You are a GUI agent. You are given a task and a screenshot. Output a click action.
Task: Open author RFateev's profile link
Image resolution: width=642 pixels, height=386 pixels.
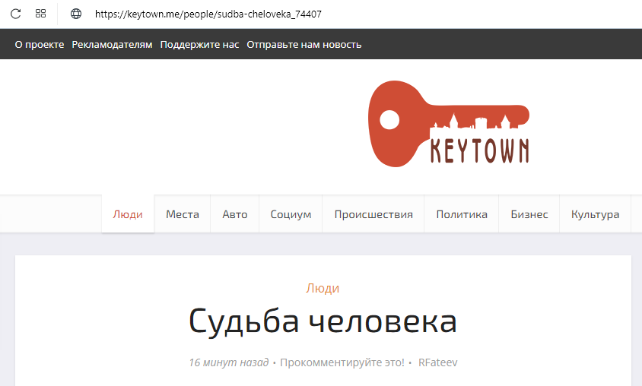pyautogui.click(x=438, y=362)
